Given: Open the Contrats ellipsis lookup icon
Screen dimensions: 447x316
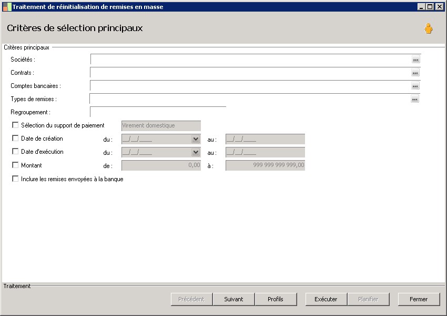Looking at the screenshot, I should point(415,73).
